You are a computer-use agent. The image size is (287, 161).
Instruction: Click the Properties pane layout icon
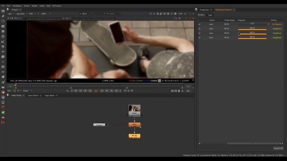pos(196,9)
